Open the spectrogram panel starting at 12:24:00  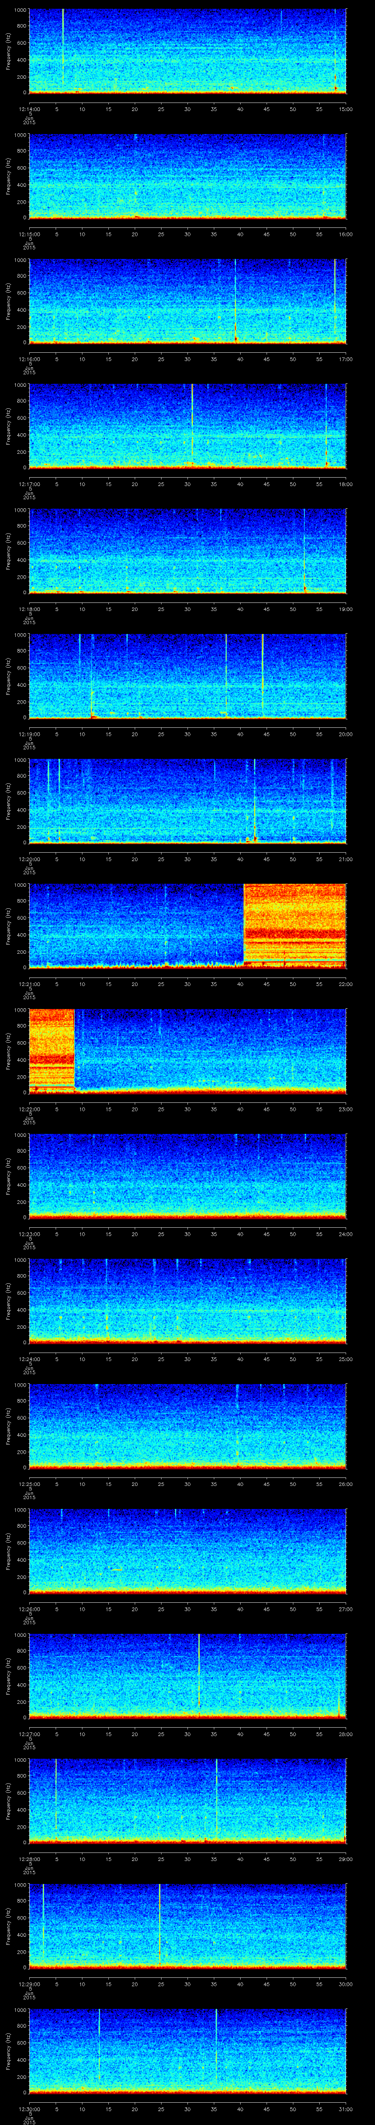pos(187,1301)
